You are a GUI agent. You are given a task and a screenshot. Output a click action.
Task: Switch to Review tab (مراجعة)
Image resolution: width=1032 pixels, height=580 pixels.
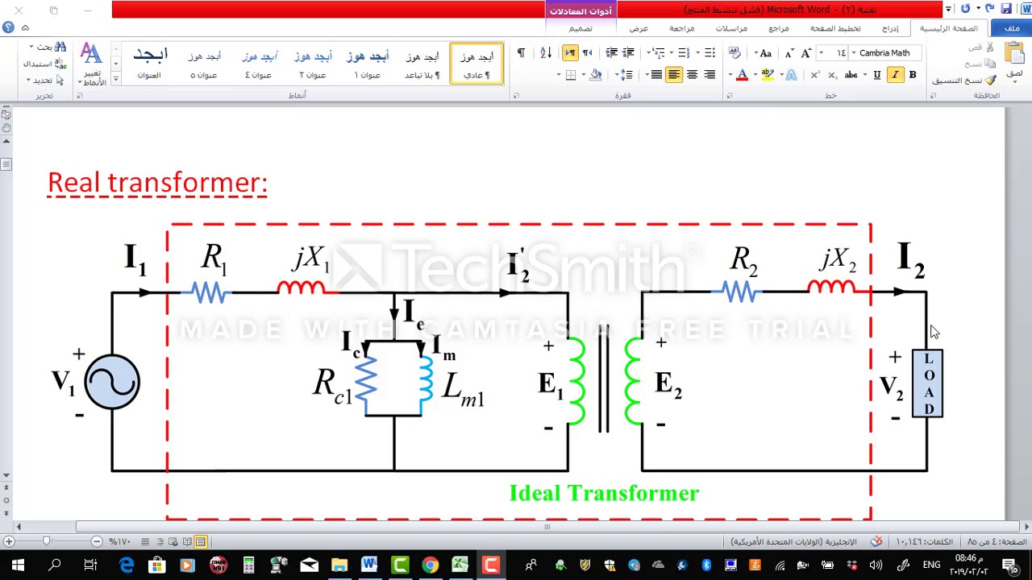click(x=681, y=28)
